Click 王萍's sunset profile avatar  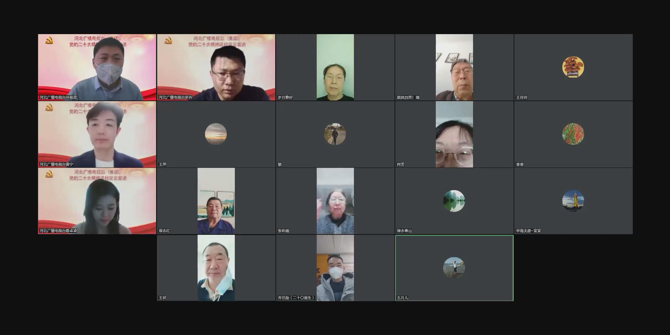(x=216, y=134)
